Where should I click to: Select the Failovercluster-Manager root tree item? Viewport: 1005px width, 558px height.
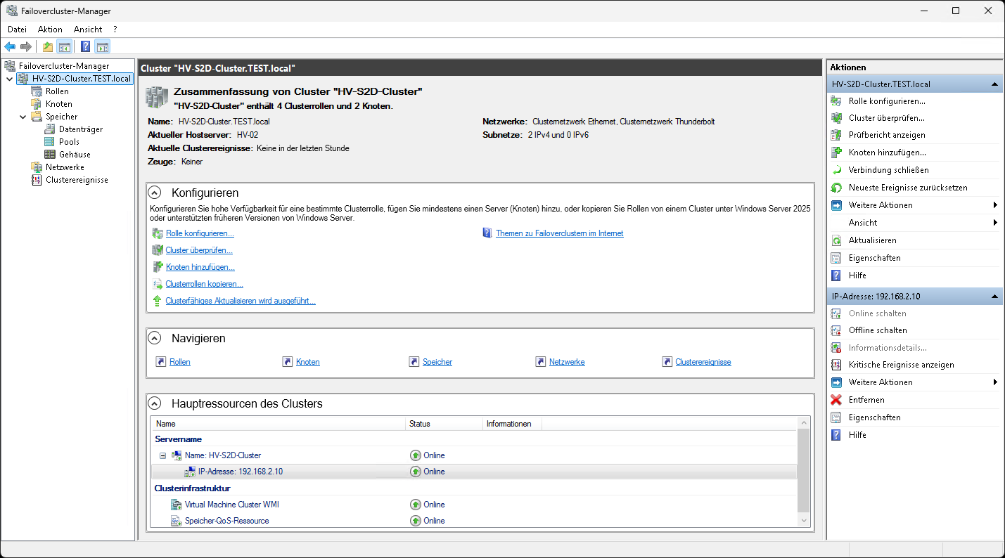tap(63, 66)
